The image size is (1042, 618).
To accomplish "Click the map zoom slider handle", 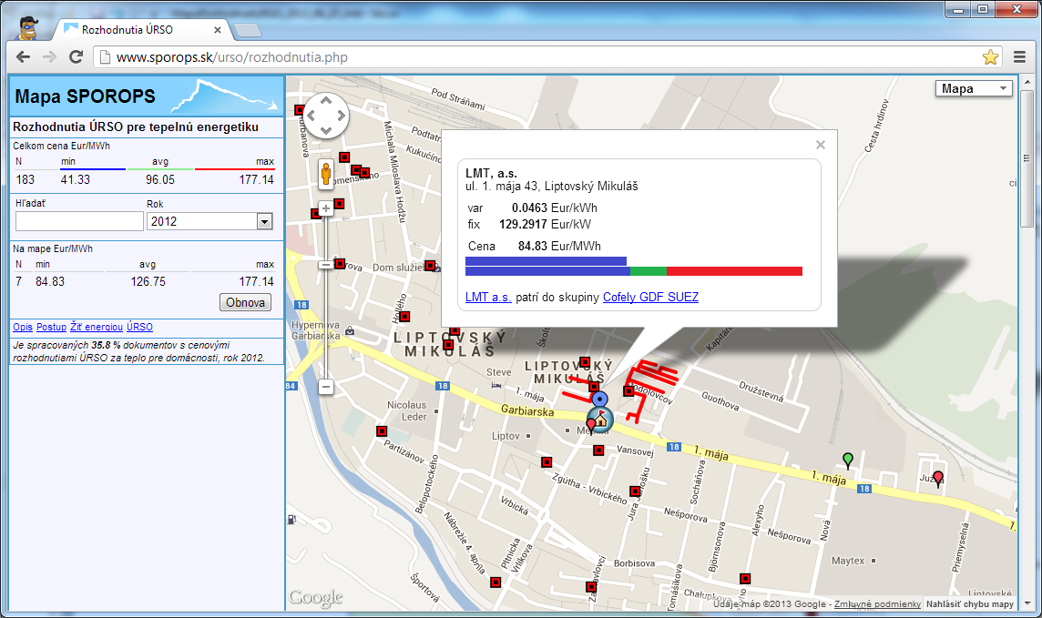I will coord(326,265).
